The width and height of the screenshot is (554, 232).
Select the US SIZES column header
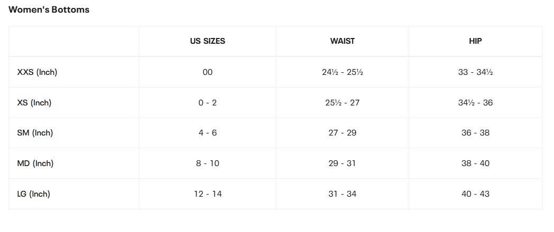[207, 41]
